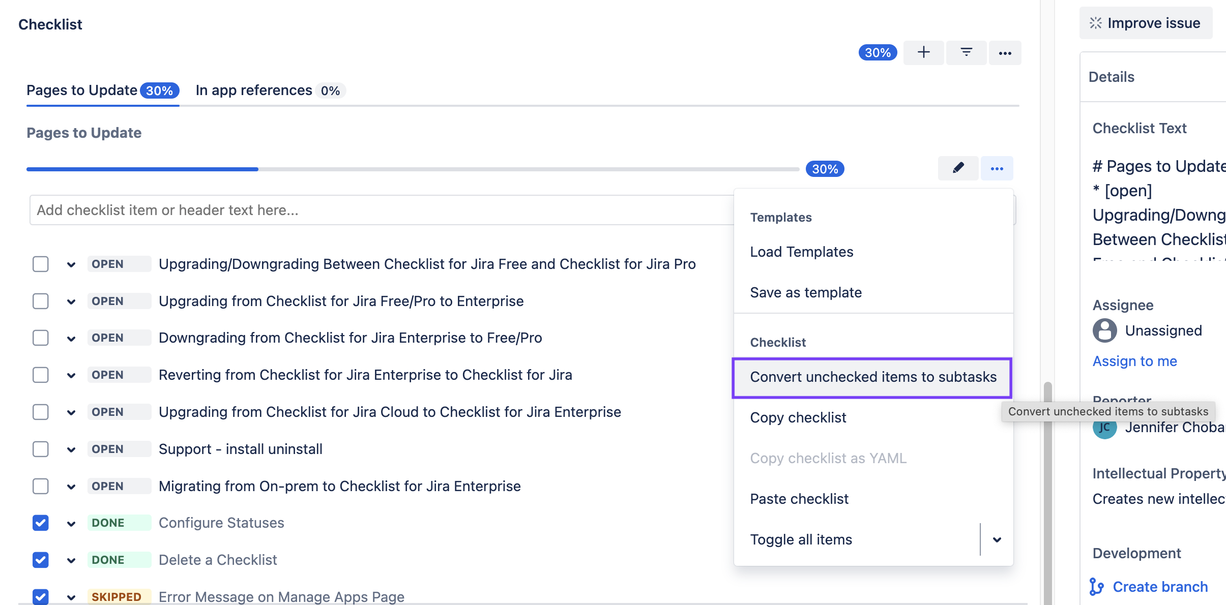The image size is (1226, 605).
Task: Select Load Templates from the menu
Action: click(801, 251)
